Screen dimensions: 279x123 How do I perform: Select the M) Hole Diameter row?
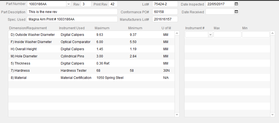click(x=91, y=56)
